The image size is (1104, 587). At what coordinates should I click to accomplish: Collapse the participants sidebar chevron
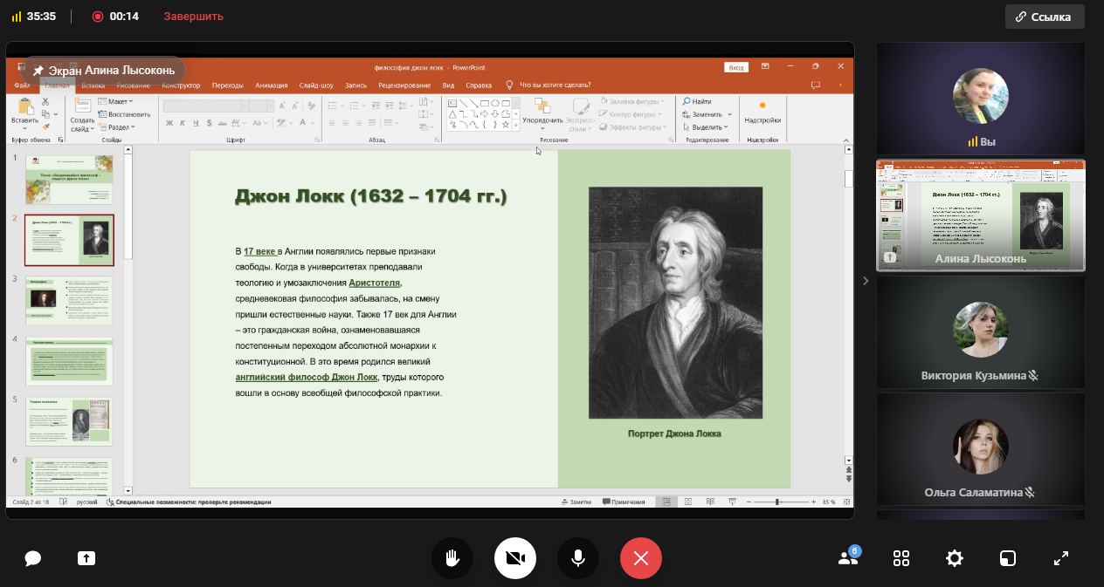point(866,281)
